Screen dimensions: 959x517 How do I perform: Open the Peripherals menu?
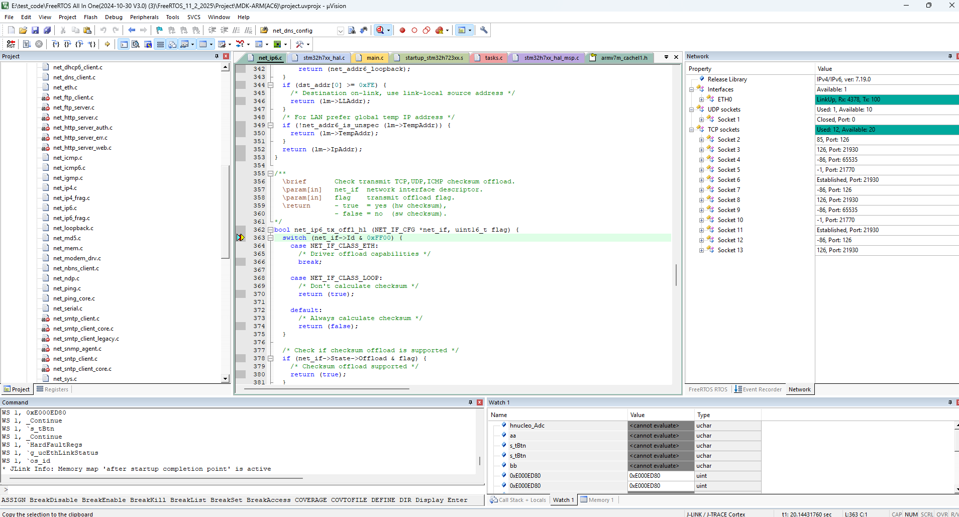[144, 17]
